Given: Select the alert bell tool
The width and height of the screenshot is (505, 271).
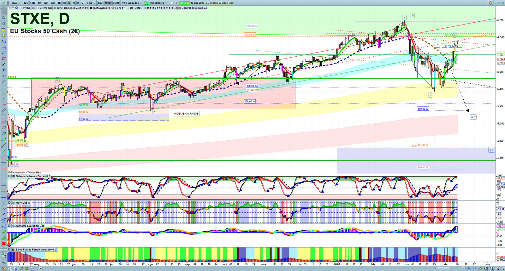Looking at the screenshot, I should (x=4, y=36).
